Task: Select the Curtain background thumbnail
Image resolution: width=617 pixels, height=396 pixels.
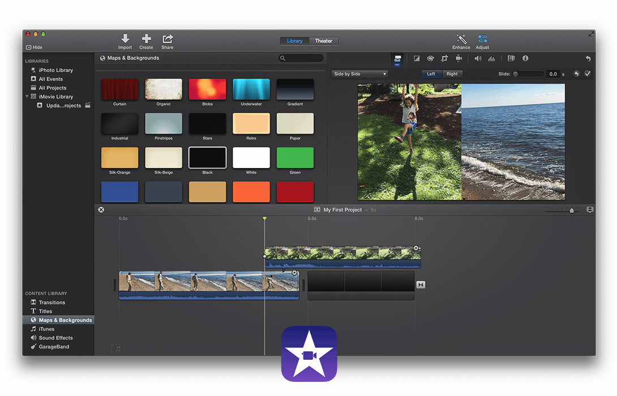Action: (x=119, y=89)
